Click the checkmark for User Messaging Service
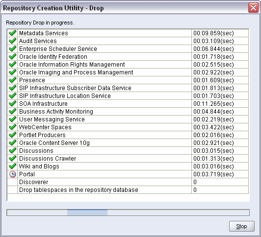 coord(12,119)
